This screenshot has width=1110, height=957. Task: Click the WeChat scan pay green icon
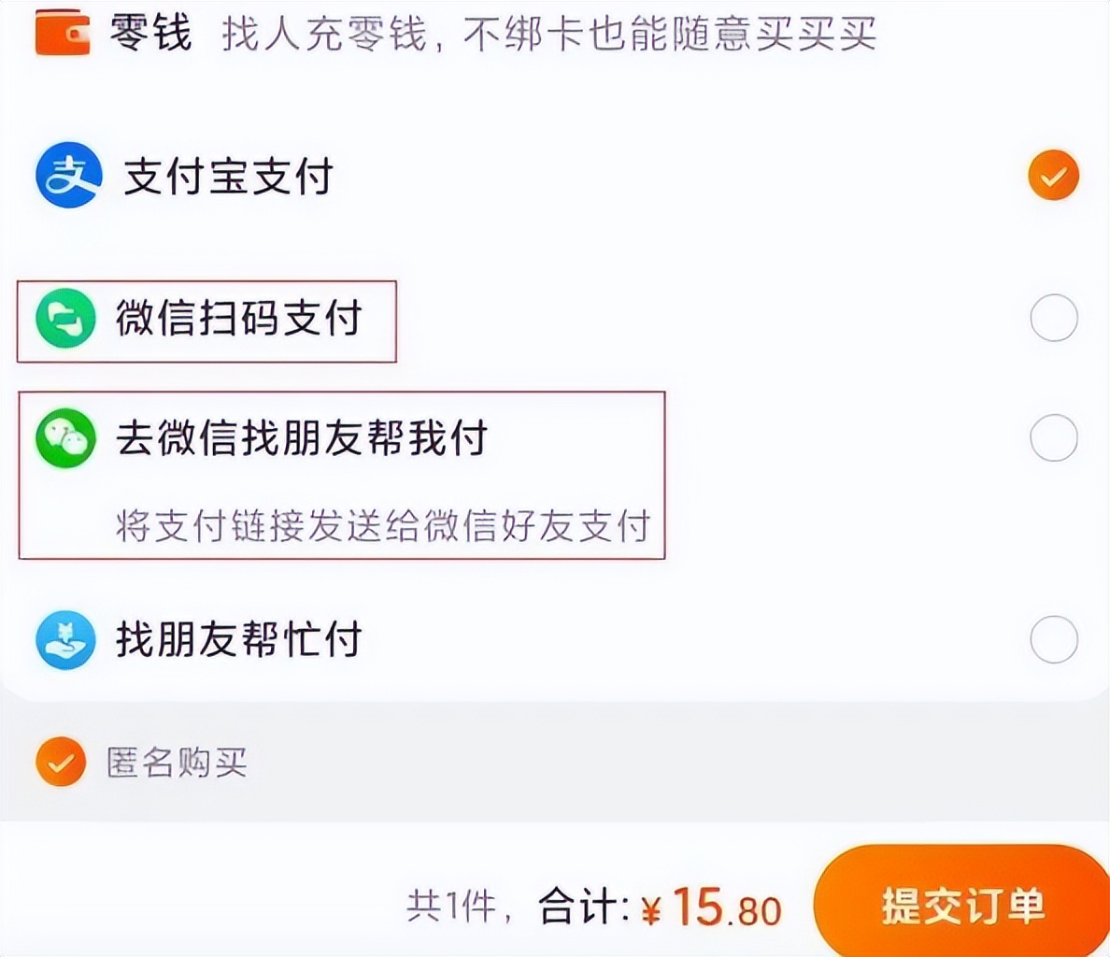point(64,318)
